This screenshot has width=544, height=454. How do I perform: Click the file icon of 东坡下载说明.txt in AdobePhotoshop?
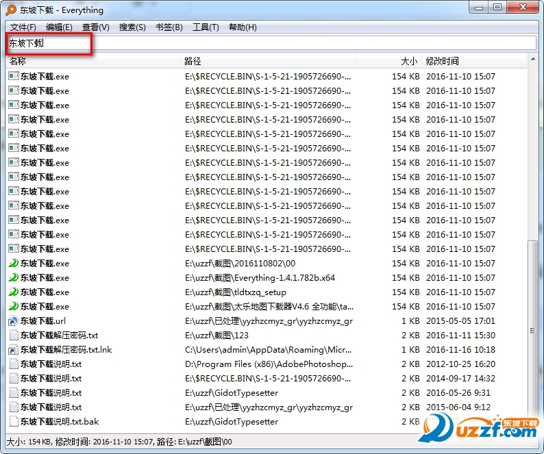tap(14, 364)
